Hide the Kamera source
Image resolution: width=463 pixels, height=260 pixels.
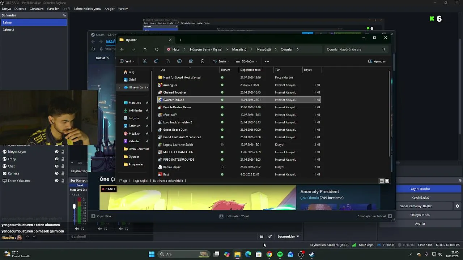[56, 174]
